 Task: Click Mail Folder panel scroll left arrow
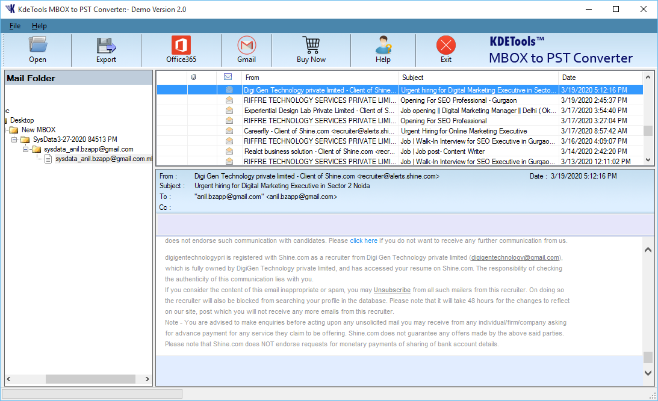click(x=8, y=379)
